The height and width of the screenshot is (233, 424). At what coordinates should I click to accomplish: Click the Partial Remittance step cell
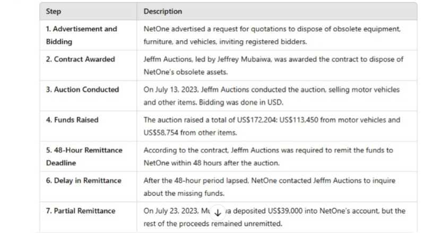click(89, 217)
